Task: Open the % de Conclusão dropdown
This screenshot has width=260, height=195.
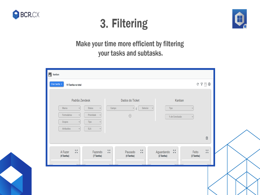Action: (x=179, y=117)
